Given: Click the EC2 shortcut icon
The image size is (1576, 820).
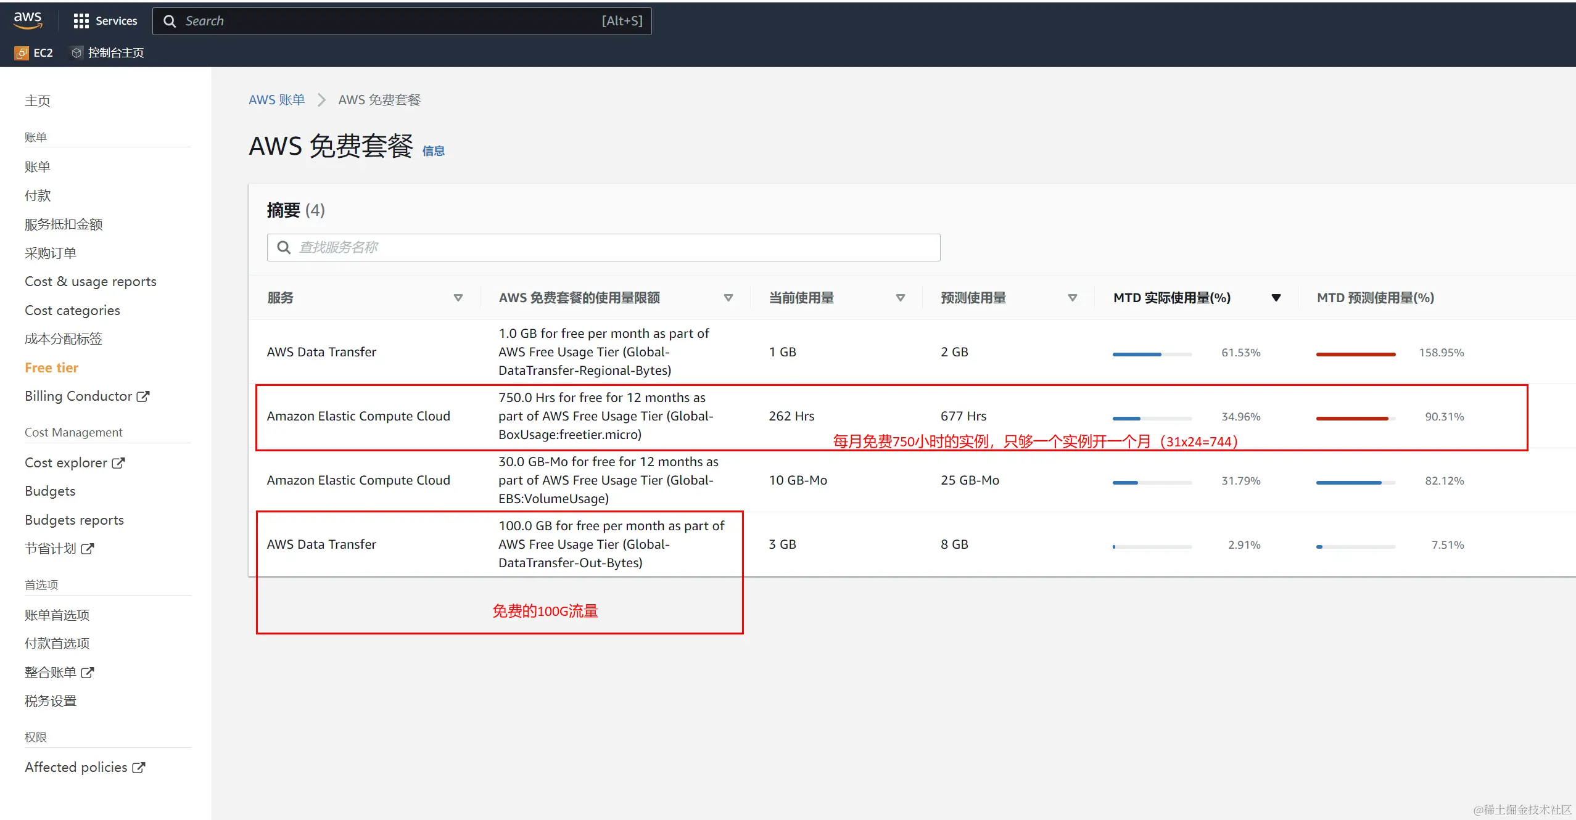Looking at the screenshot, I should coord(21,53).
